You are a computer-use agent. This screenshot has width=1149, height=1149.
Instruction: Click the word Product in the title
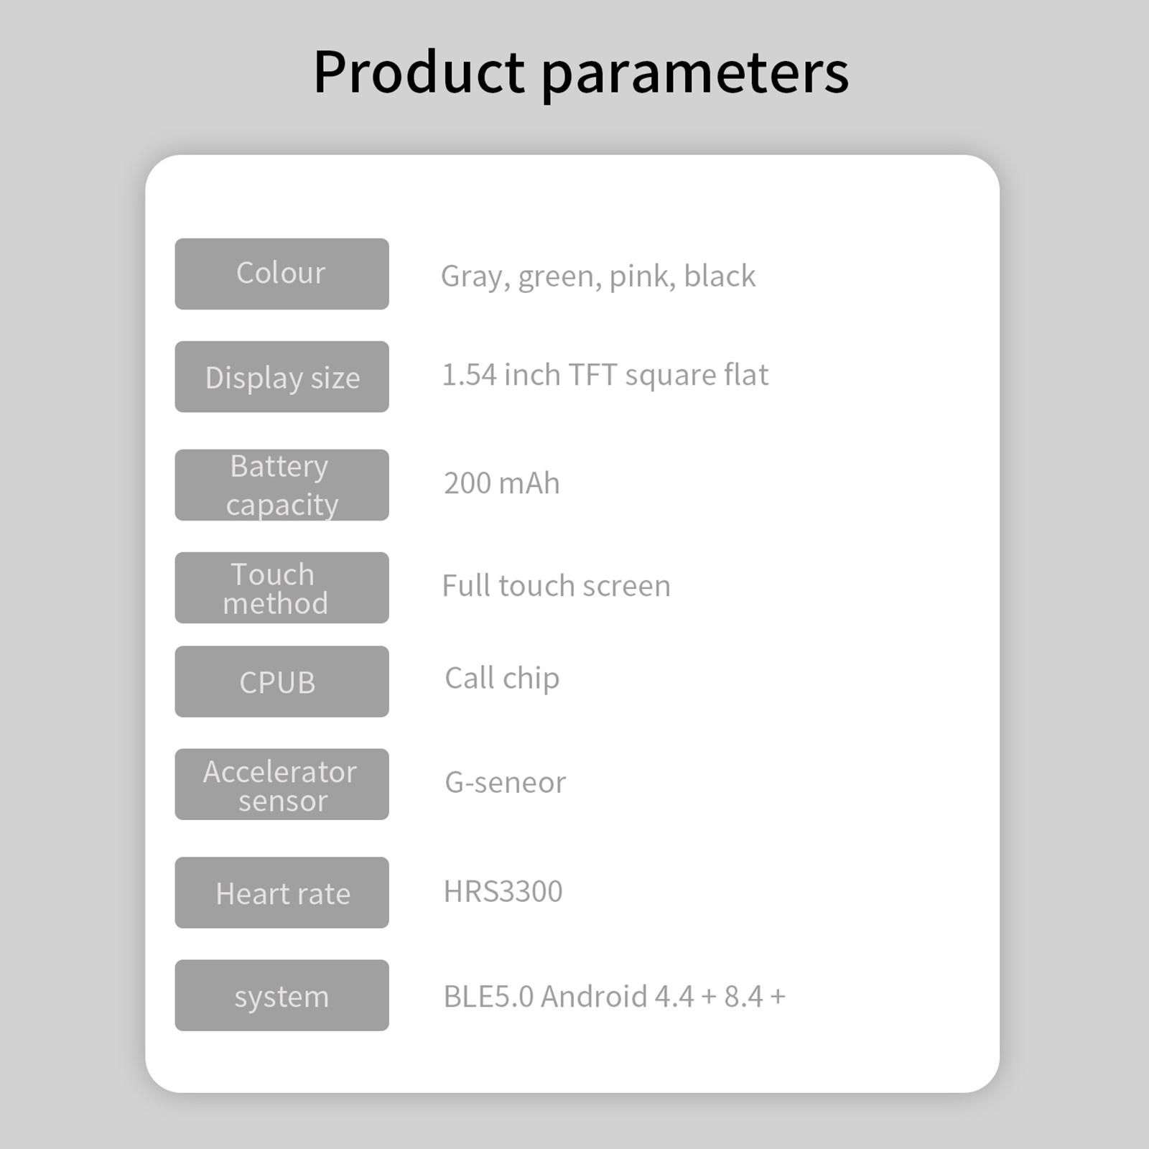pyautogui.click(x=419, y=71)
